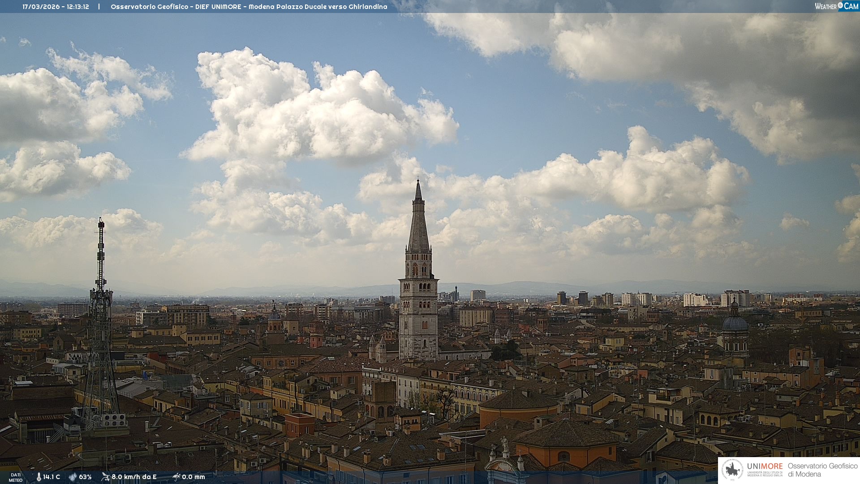The height and width of the screenshot is (484, 860).
Task: Click the DATI METEO label
Action: [x=16, y=477]
